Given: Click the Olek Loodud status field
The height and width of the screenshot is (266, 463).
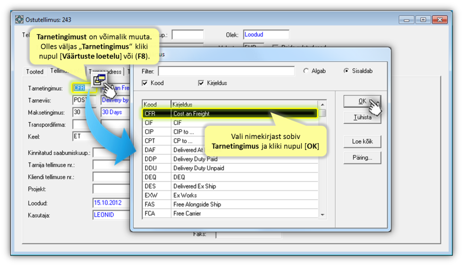Looking at the screenshot, I should coord(266,35).
